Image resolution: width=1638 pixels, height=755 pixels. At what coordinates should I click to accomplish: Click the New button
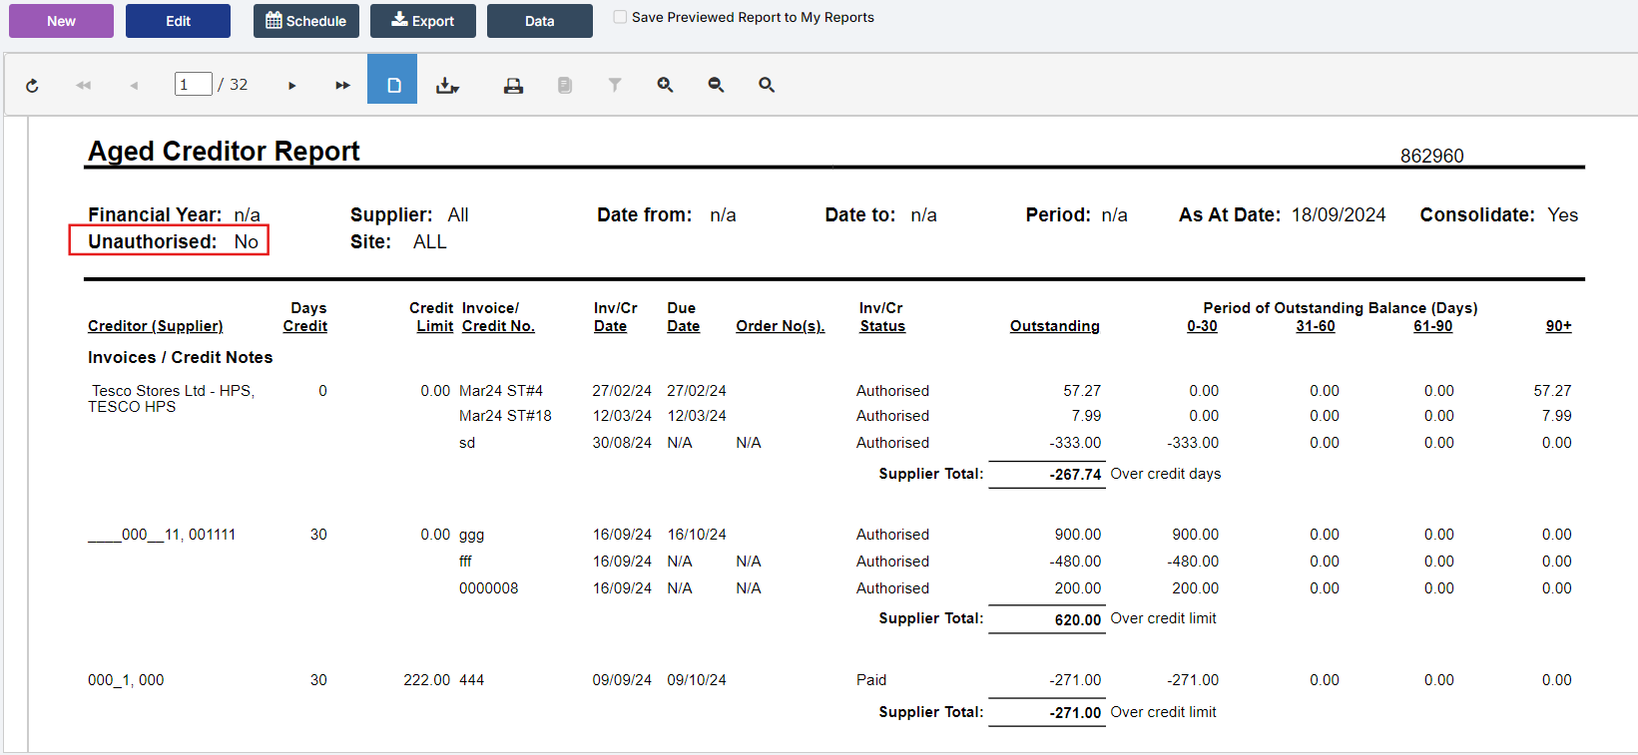pyautogui.click(x=61, y=21)
